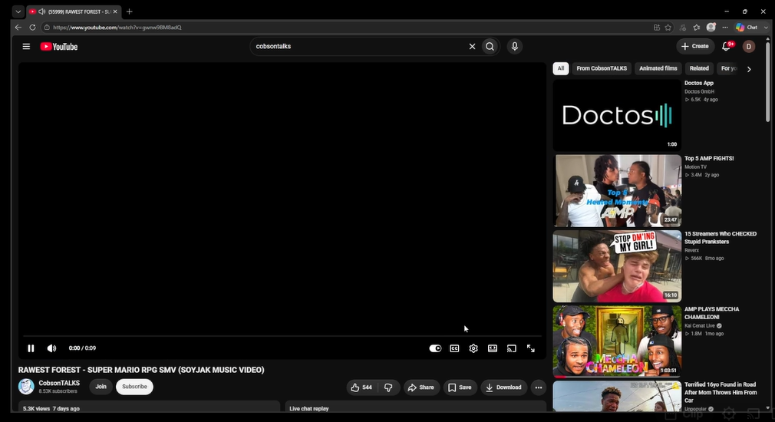Pause the video
The image size is (775, 422).
(x=31, y=348)
